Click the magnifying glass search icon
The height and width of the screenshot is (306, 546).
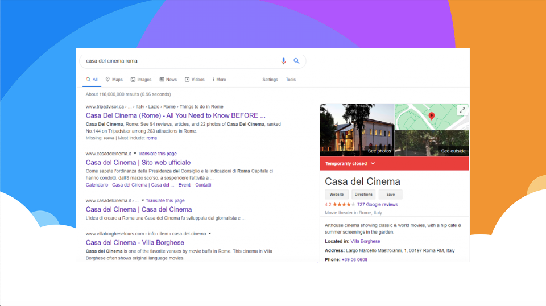(296, 61)
